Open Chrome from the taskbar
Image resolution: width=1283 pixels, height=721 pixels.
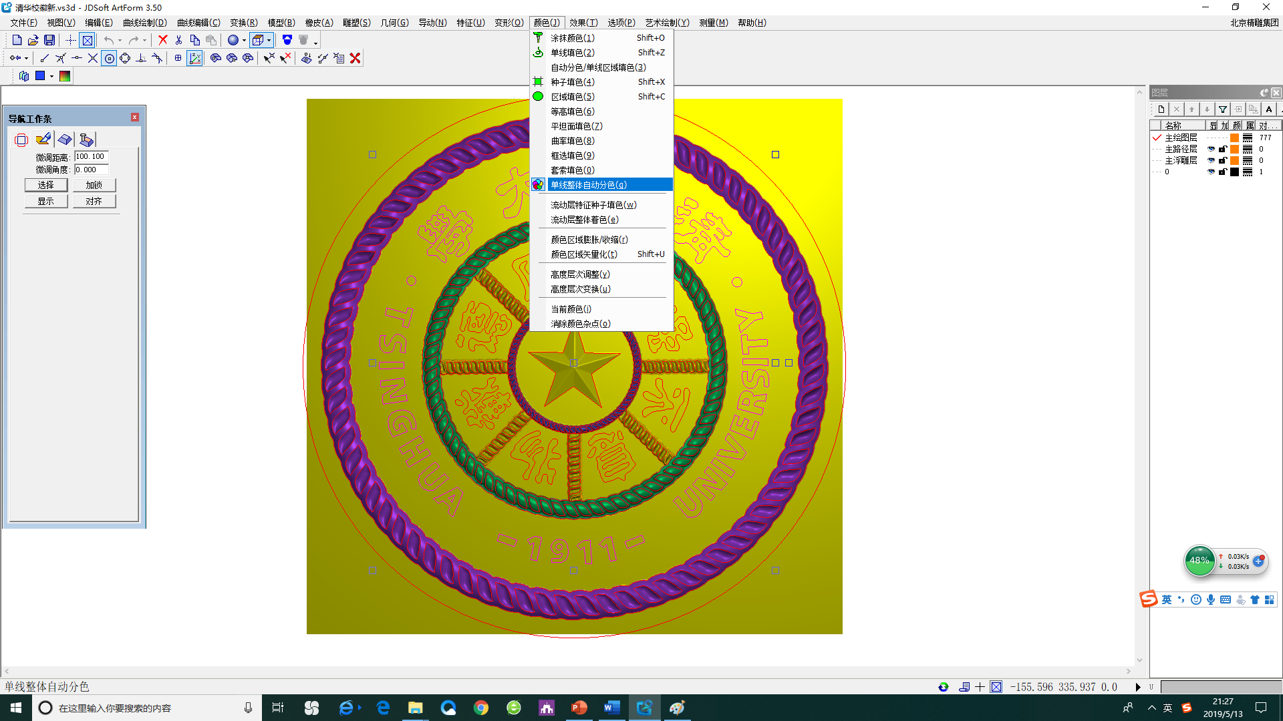(481, 708)
